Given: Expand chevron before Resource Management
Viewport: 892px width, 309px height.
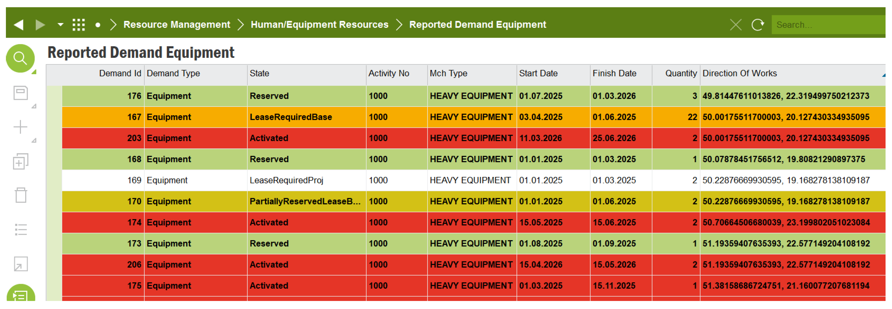Looking at the screenshot, I should [113, 25].
